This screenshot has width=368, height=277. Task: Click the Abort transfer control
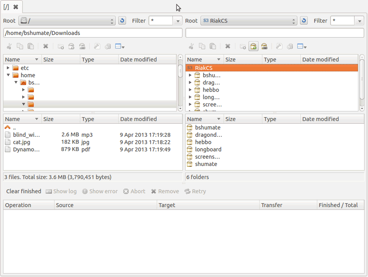coord(134,191)
